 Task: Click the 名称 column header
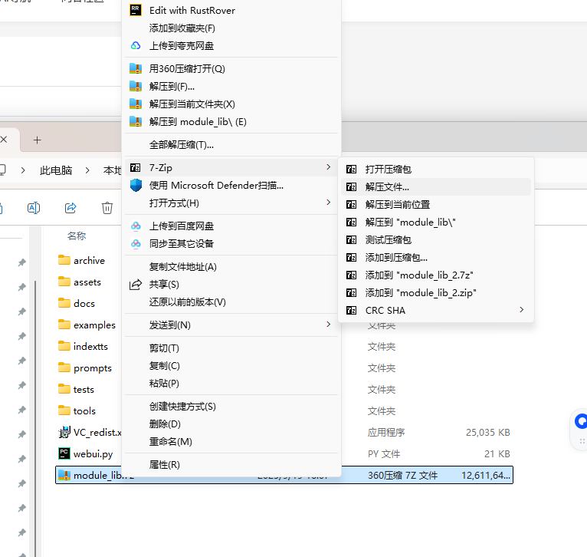(x=77, y=236)
